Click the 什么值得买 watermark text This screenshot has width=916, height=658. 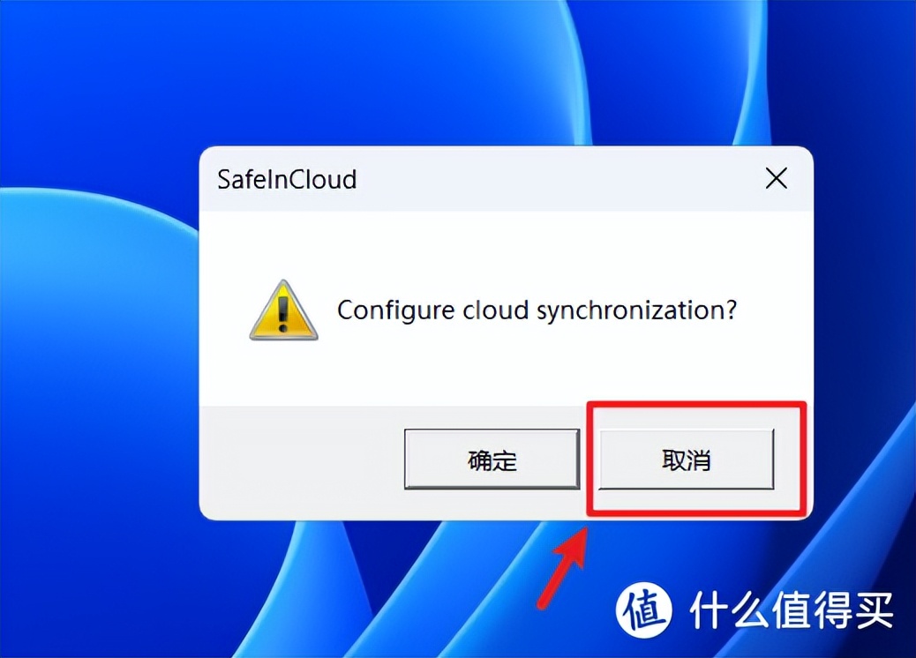(792, 610)
